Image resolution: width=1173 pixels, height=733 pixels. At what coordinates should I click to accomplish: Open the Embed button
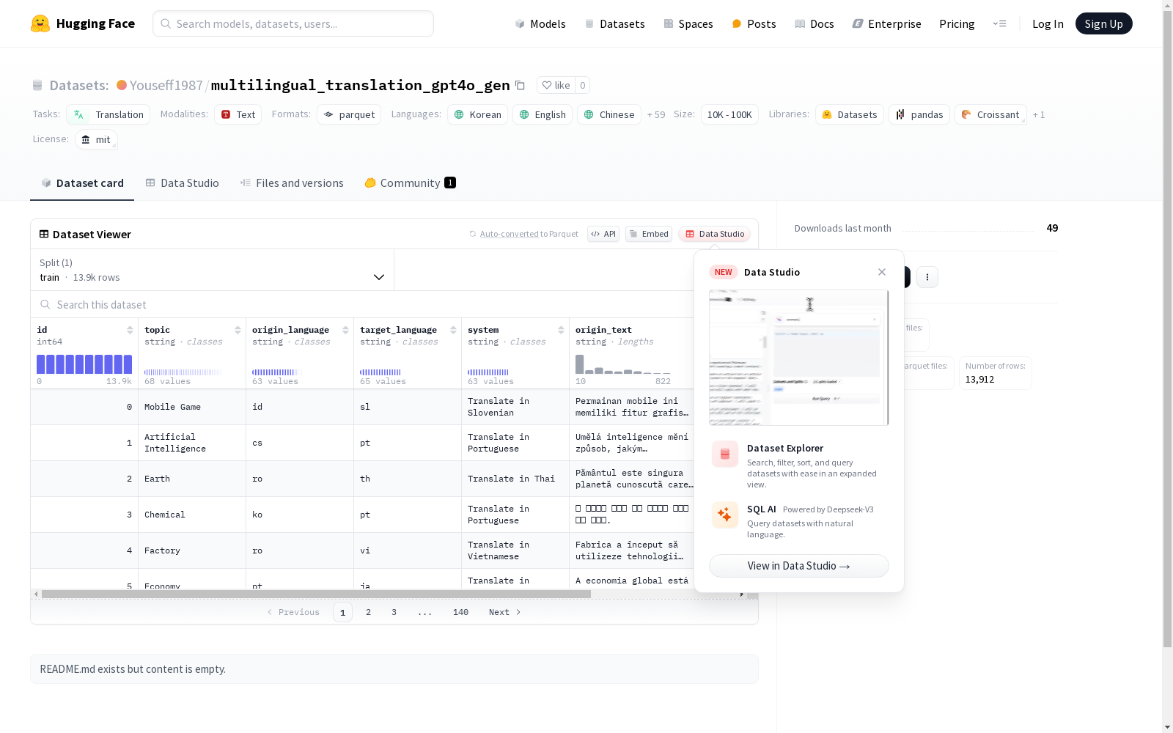pyautogui.click(x=649, y=234)
